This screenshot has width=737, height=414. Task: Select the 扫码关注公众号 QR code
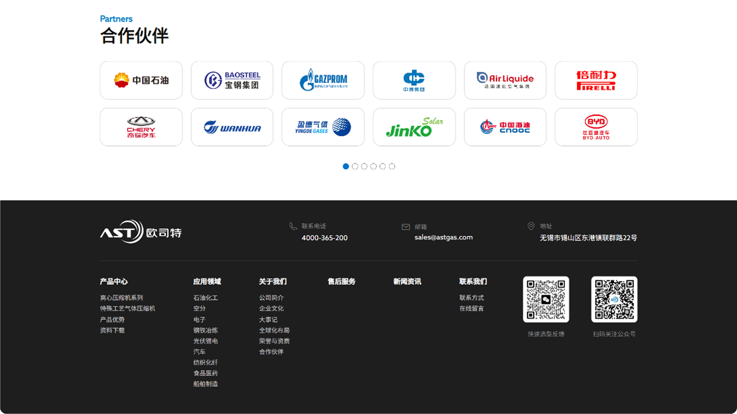tap(614, 300)
